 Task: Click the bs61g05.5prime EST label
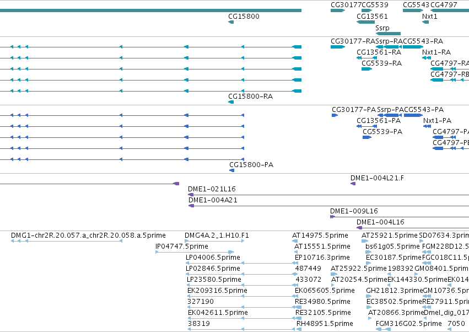point(393,247)
